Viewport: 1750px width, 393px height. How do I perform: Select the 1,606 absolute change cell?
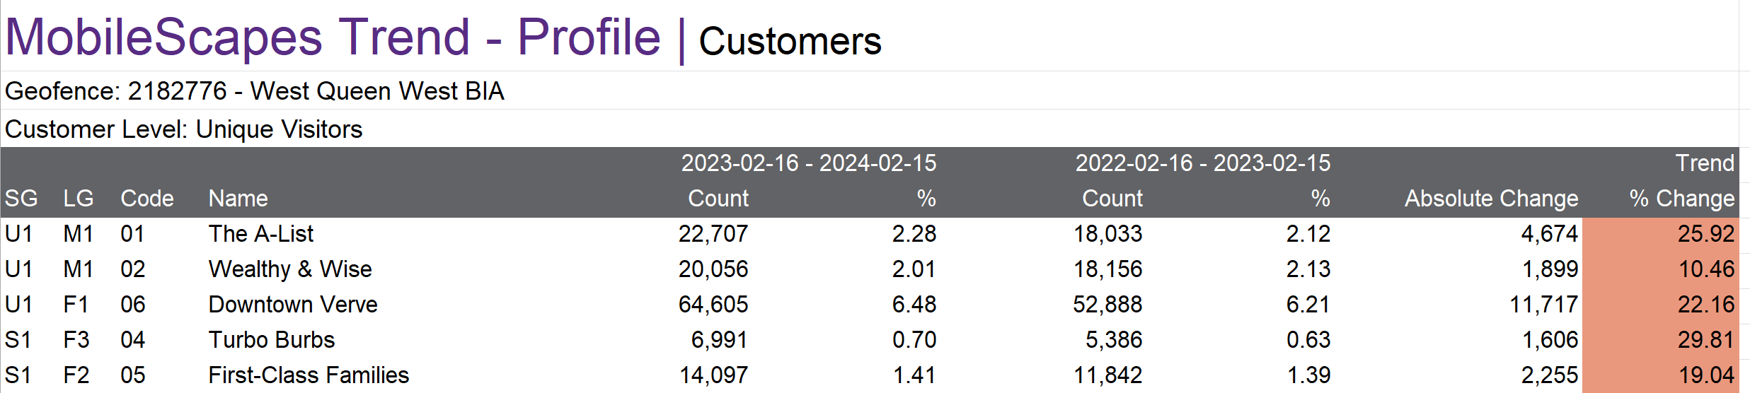click(x=1550, y=340)
